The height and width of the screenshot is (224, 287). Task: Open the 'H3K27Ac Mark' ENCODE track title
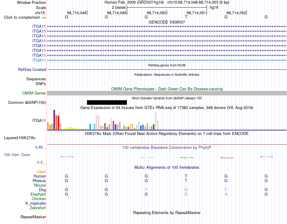point(167,134)
